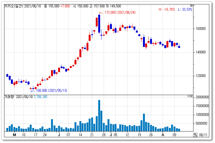Click the 140000 price axis label
The image size is (215, 143).
pyautogui.click(x=201, y=52)
